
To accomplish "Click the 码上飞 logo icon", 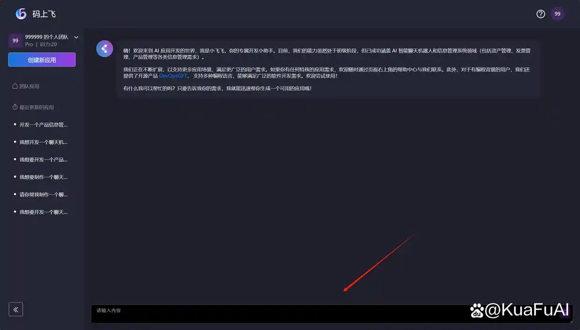I will 21,14.
